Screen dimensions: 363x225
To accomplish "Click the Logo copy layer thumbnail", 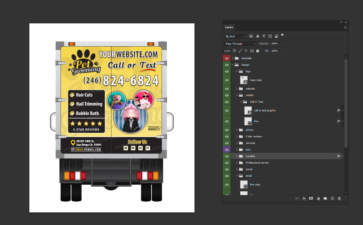I will tap(244, 80).
